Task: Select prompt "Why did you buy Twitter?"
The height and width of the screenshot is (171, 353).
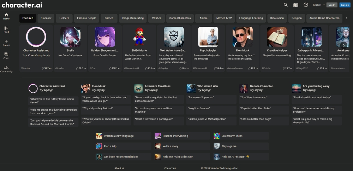Action: pyautogui.click(x=106, y=110)
